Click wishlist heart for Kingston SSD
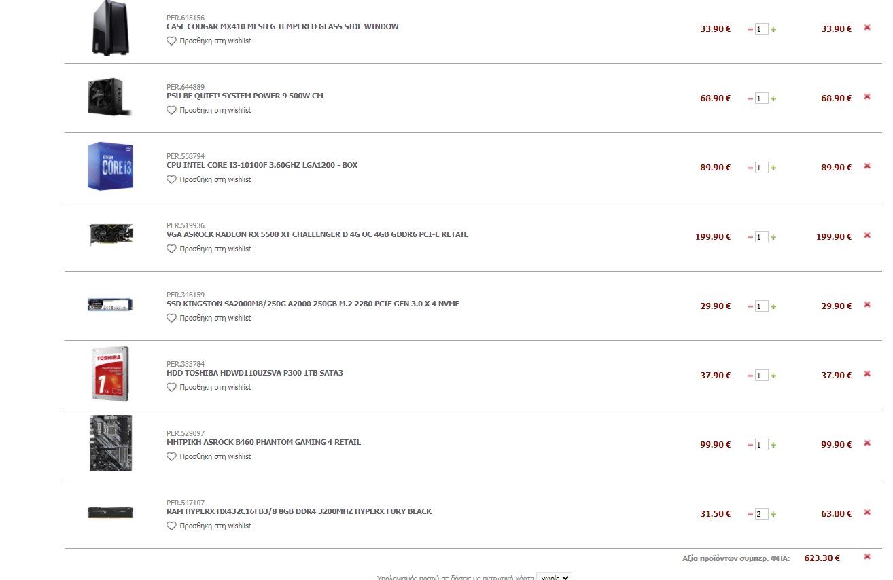Screen dimensions: 893x580 click(171, 318)
